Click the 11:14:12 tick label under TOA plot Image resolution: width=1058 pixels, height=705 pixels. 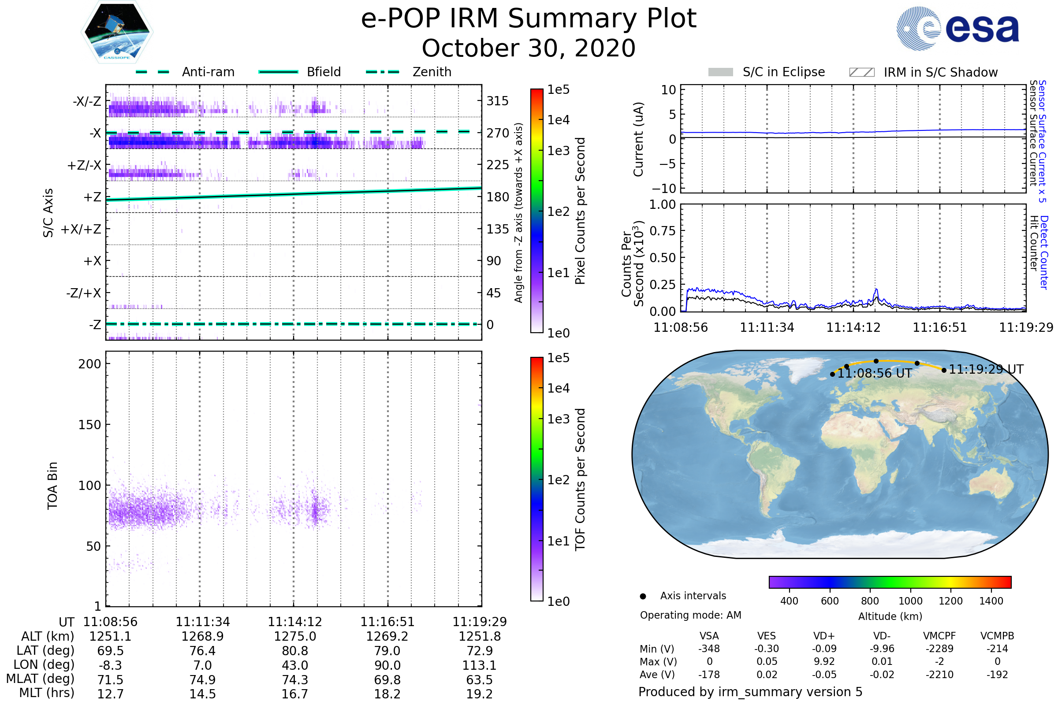[x=294, y=622]
